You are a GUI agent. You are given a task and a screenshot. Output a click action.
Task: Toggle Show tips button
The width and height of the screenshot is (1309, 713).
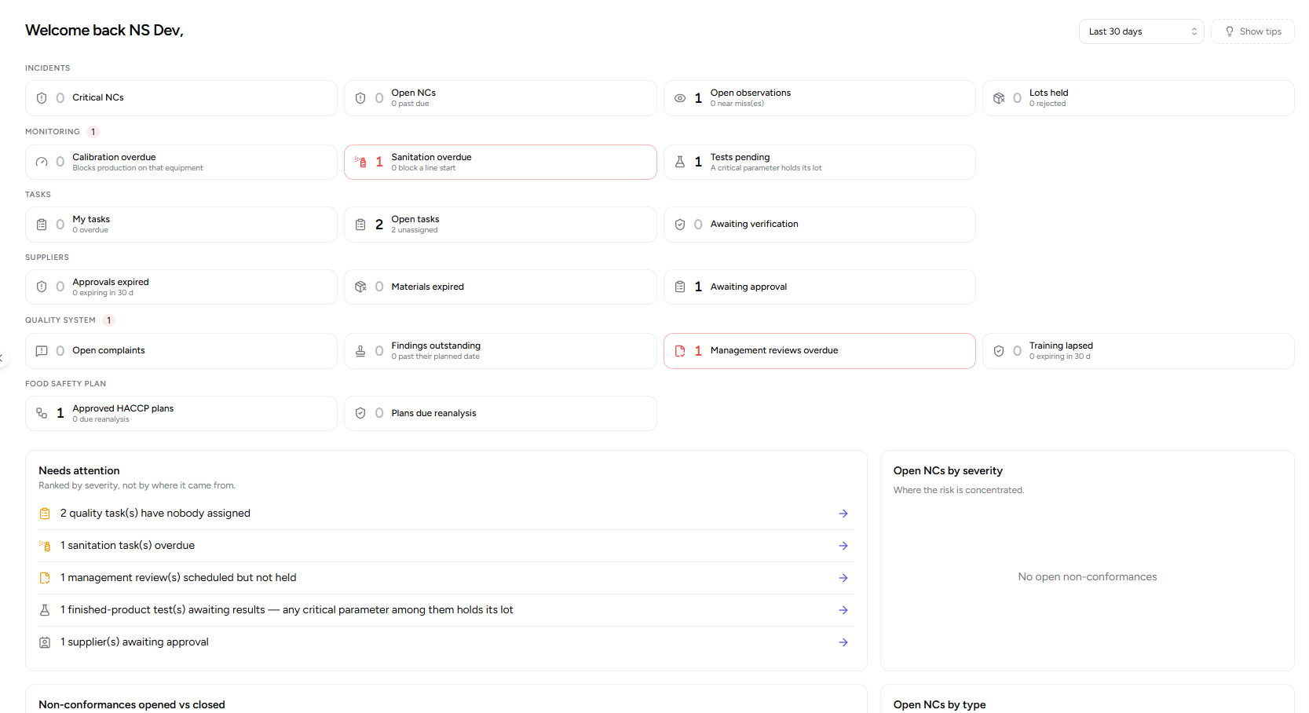click(1252, 31)
